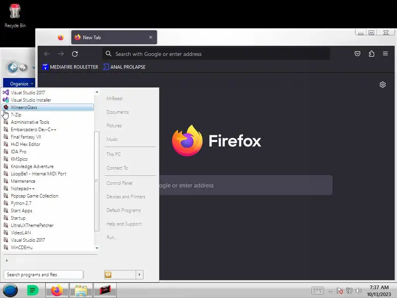
Task: Expand the UltraUXThemePatcher folder
Action: click(x=48, y=225)
